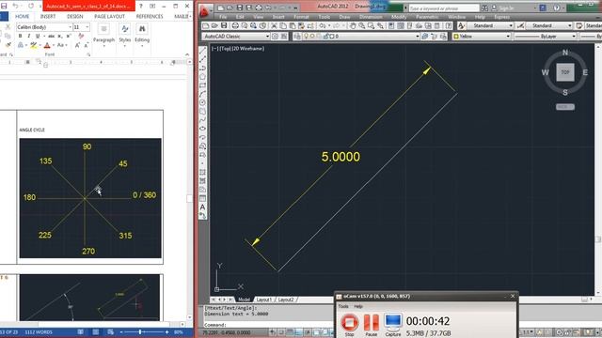
Task: Click the Save icon in AutoCAD standard toolbar
Action: pos(224,25)
